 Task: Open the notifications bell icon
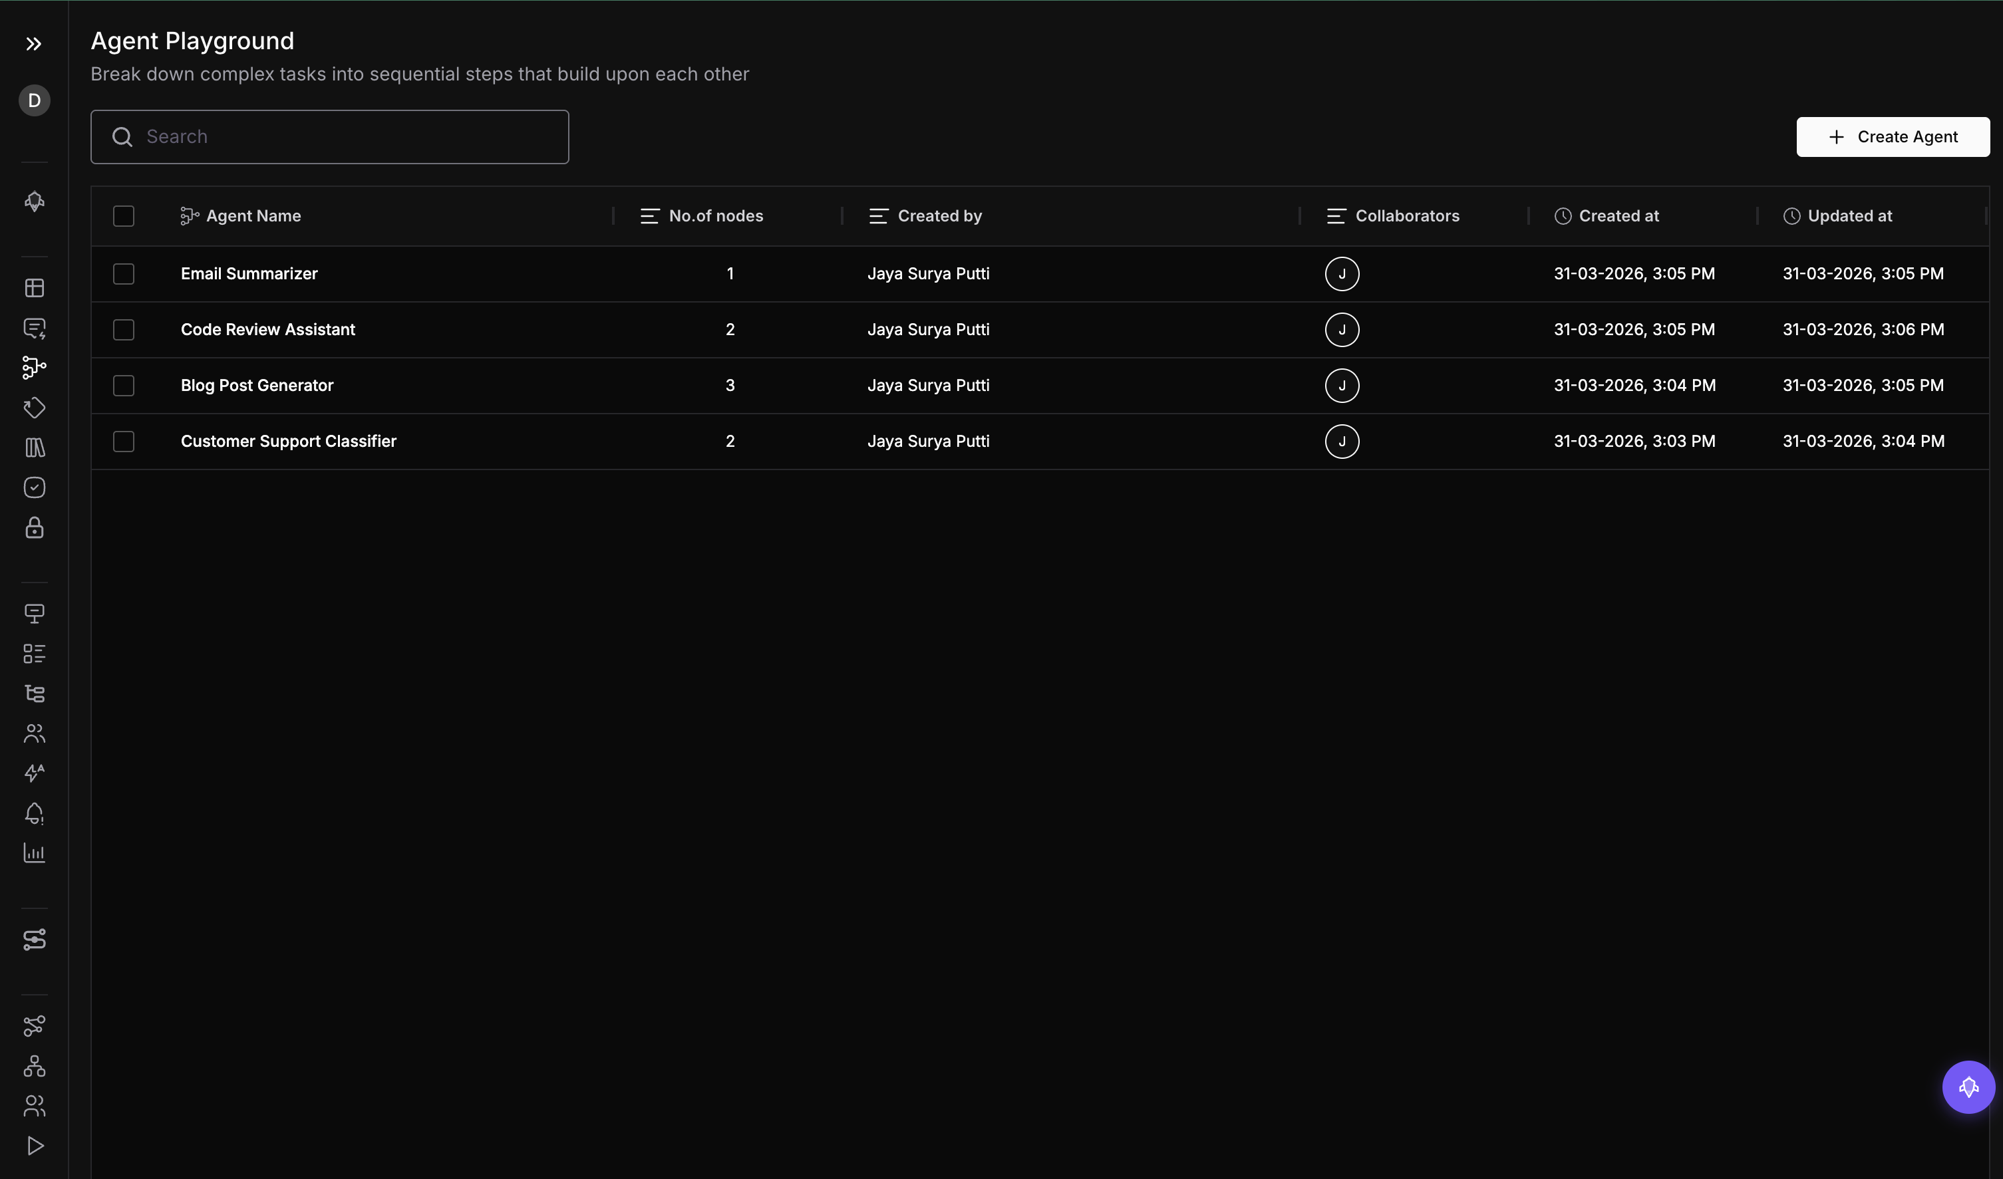pyautogui.click(x=34, y=812)
